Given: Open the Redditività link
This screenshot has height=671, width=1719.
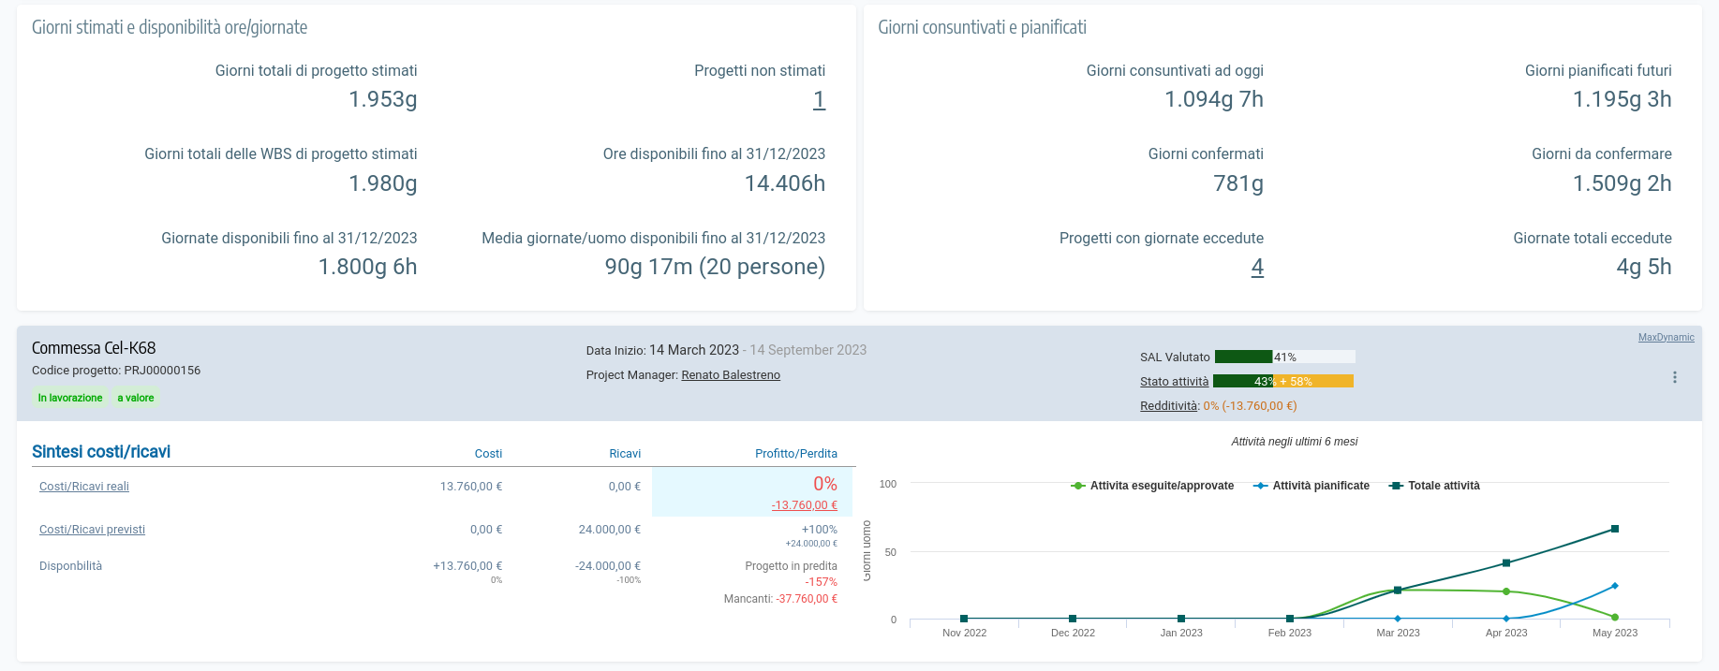Looking at the screenshot, I should tap(1168, 406).
